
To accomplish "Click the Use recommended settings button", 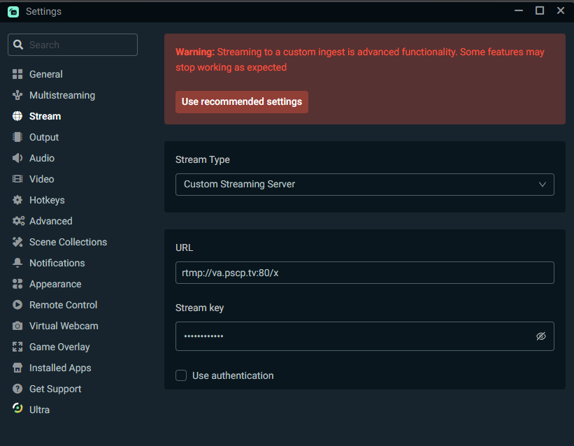I will click(241, 101).
